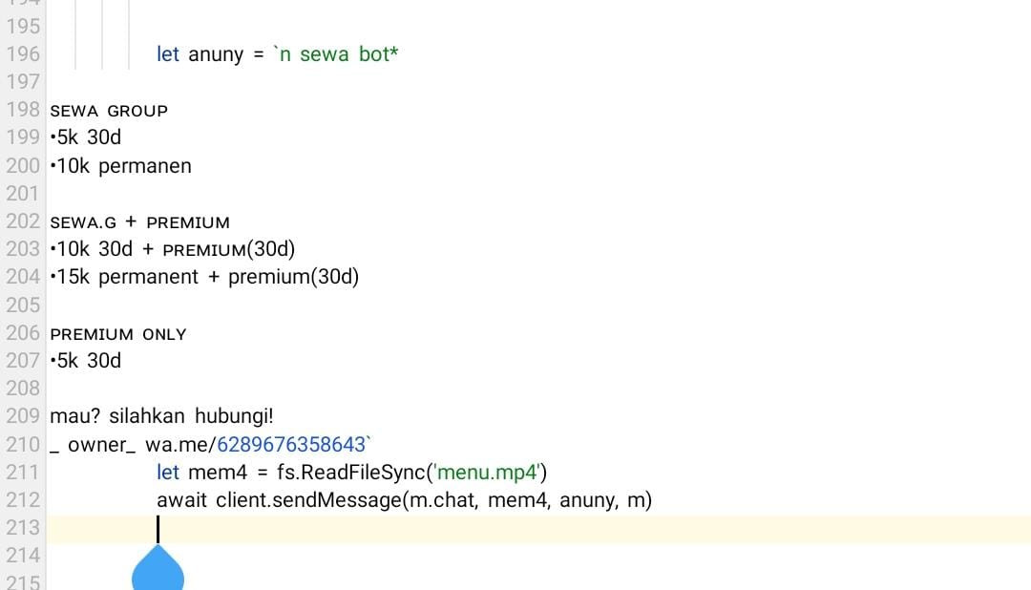Click 'SEWA.G + PREMIUM' heading line
1031x590 pixels.
click(x=140, y=222)
